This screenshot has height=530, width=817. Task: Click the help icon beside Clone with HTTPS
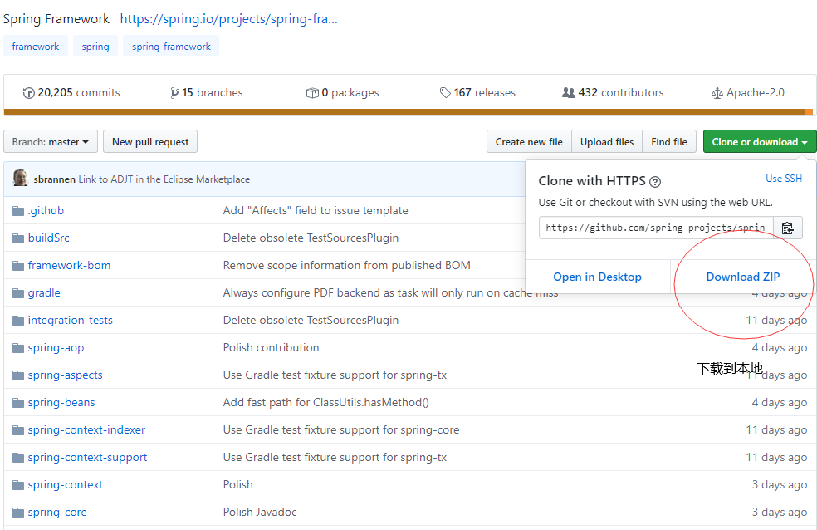pyautogui.click(x=655, y=182)
